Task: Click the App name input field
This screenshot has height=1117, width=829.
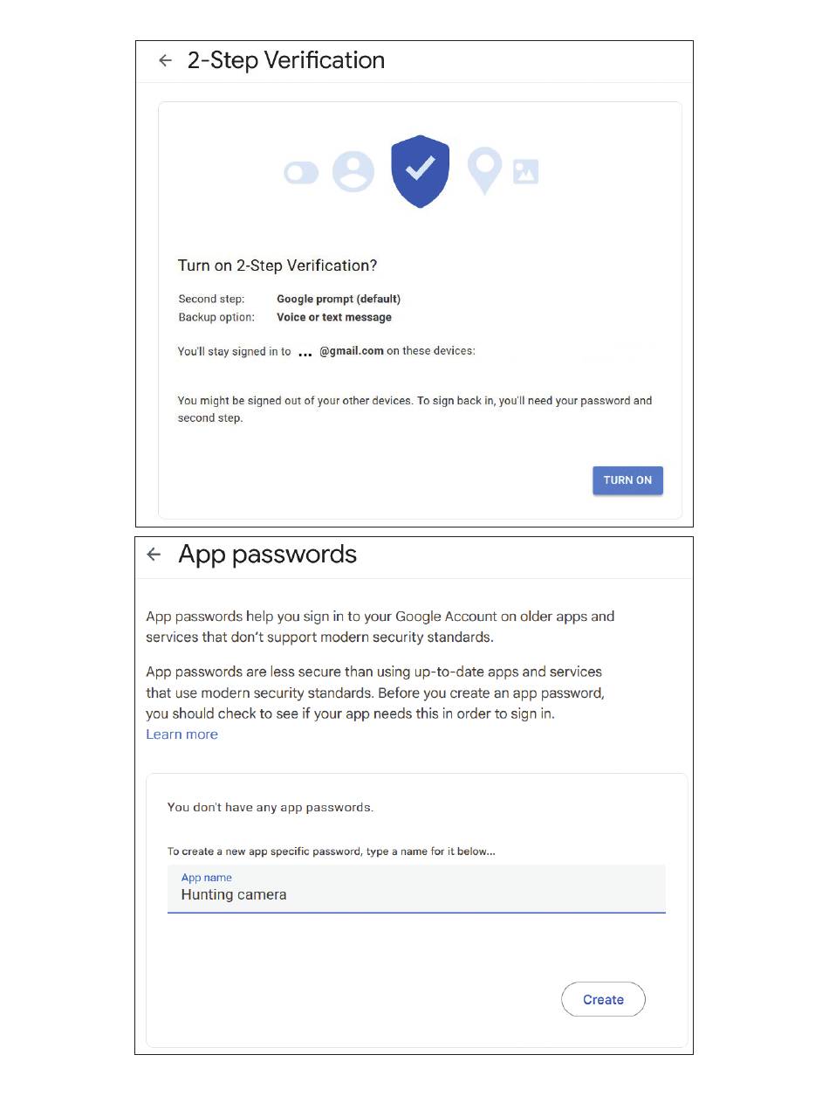Action: (x=416, y=889)
